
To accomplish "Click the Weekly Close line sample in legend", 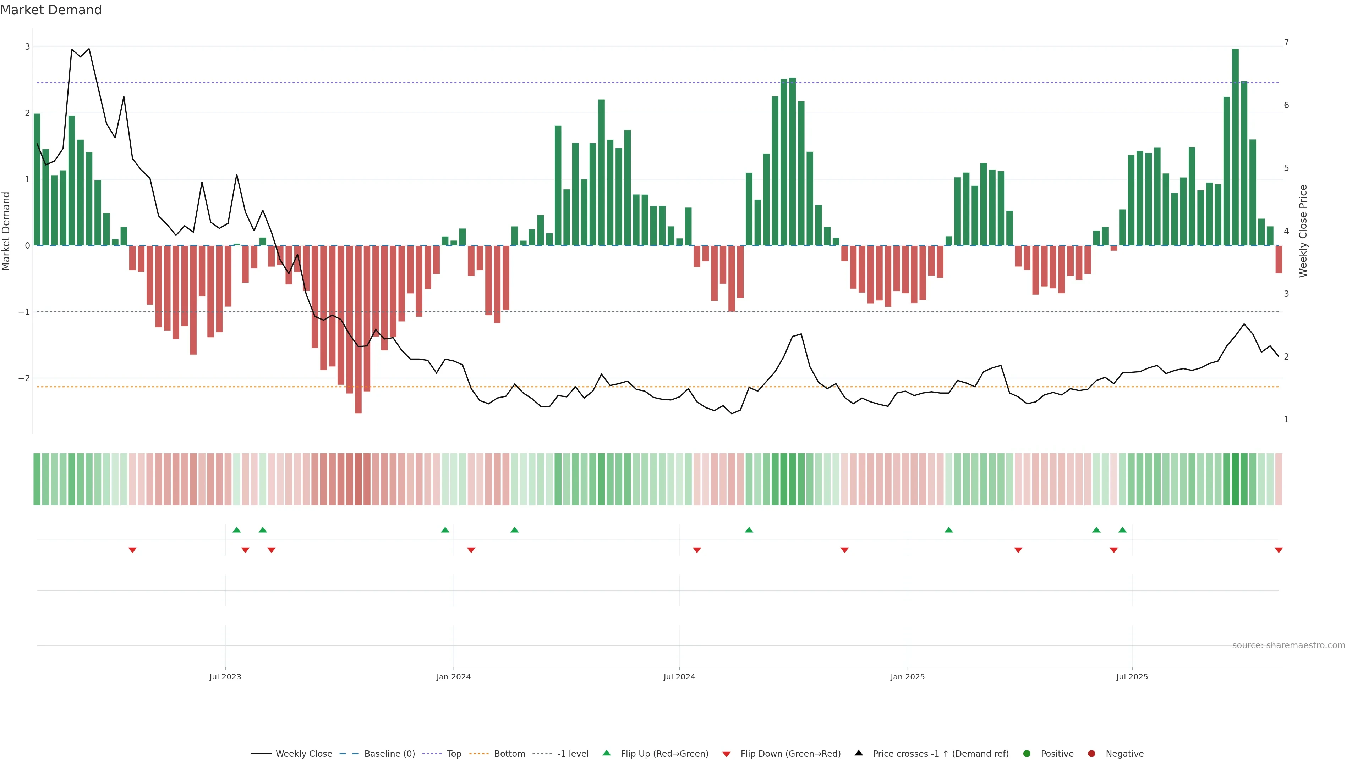I will (x=261, y=753).
